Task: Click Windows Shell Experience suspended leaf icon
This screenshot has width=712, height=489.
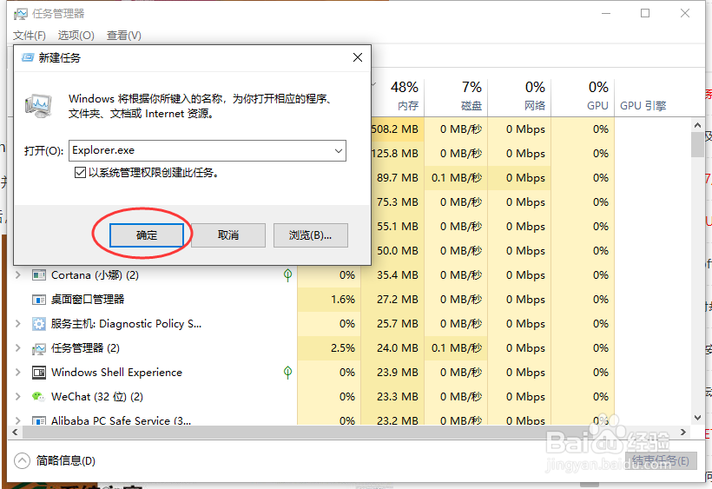Action: pyautogui.click(x=287, y=373)
